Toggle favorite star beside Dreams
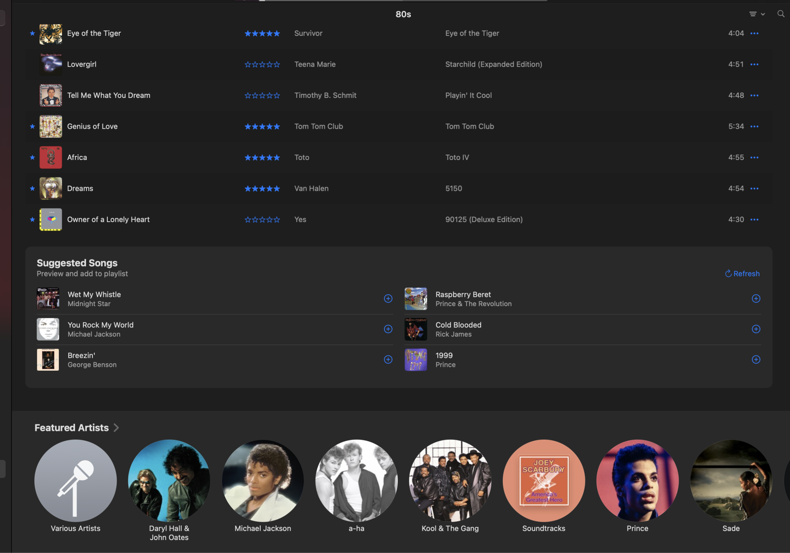The image size is (790, 553). point(32,188)
